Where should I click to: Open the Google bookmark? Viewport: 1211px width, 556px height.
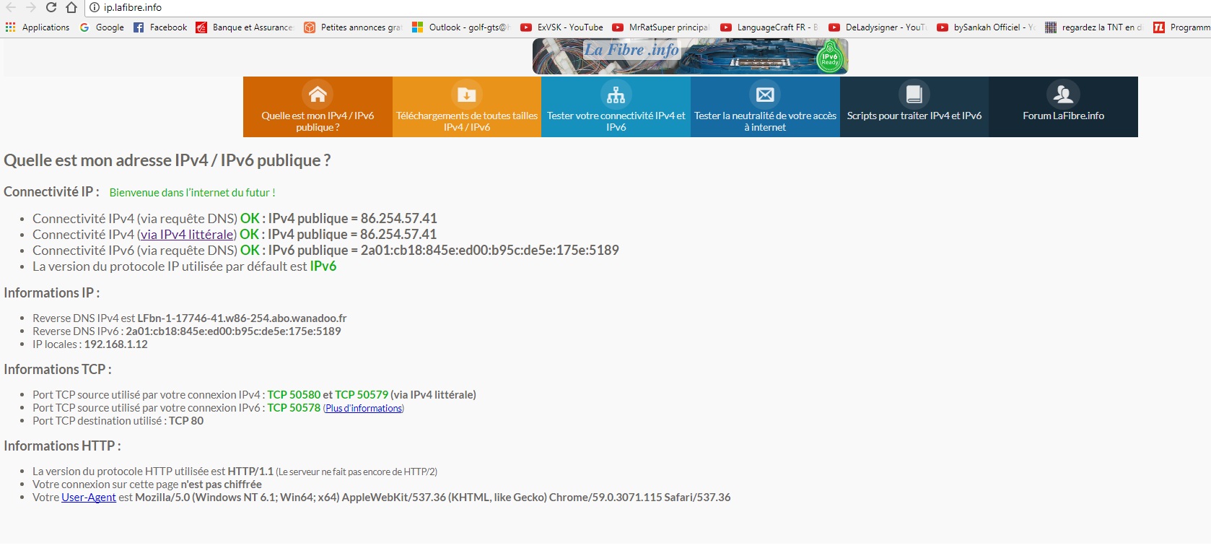tap(102, 27)
